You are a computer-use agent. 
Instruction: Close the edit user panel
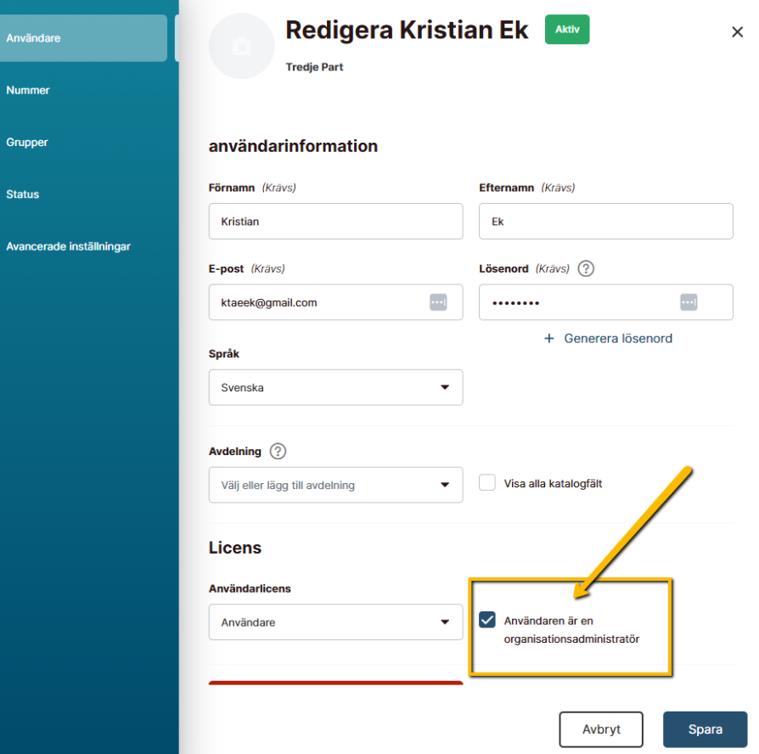click(x=737, y=32)
